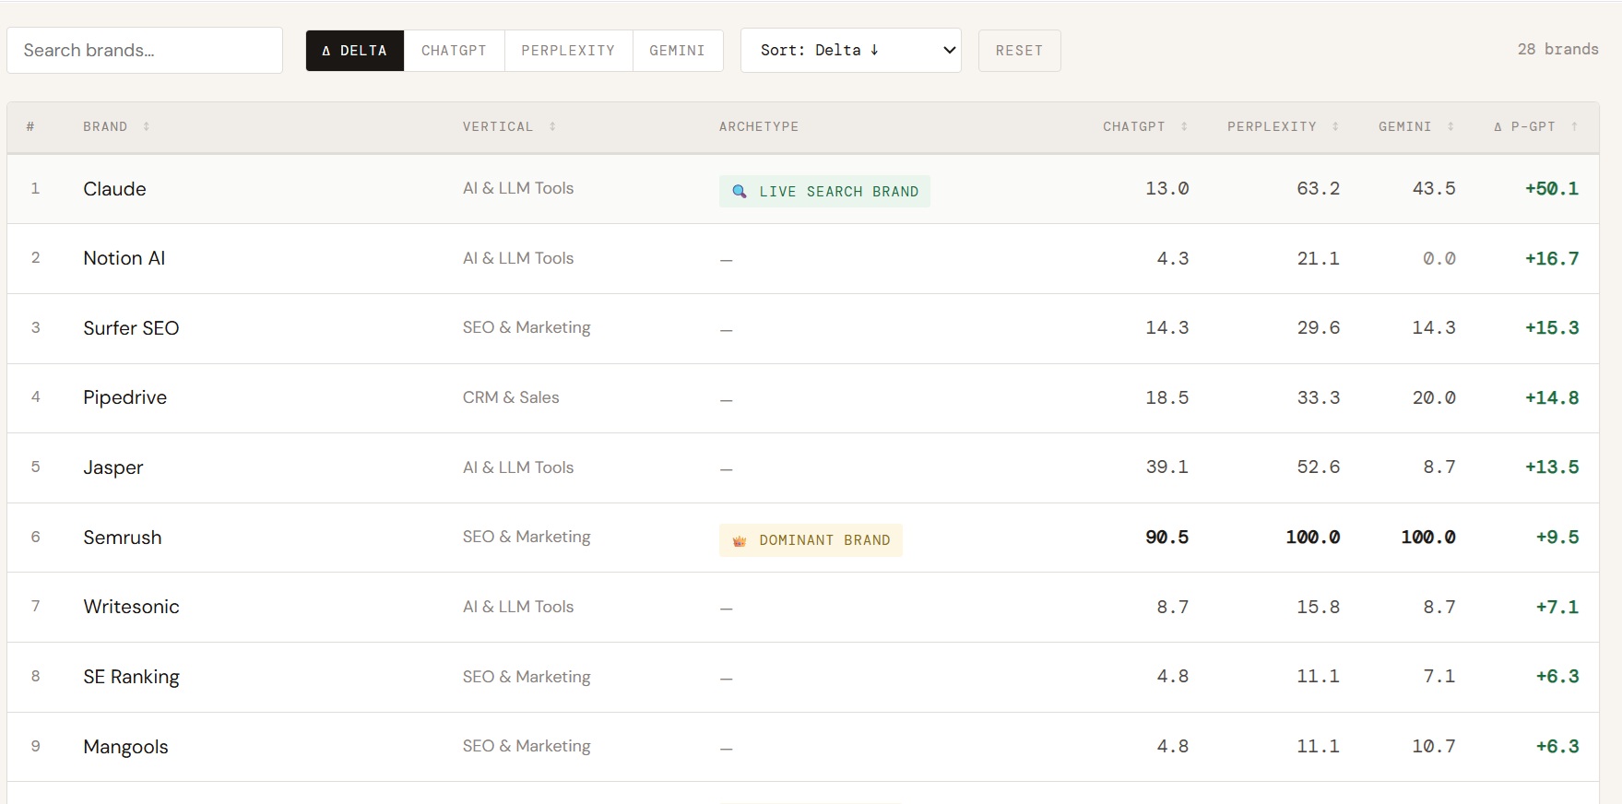Click the magnifier Live Search Brand badge
The width and height of the screenshot is (1622, 804).
pos(824,192)
